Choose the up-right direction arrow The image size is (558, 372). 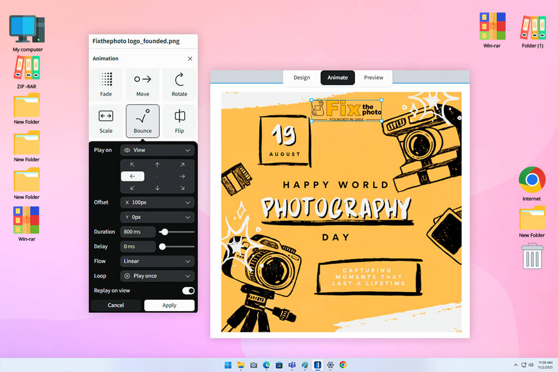182,164
